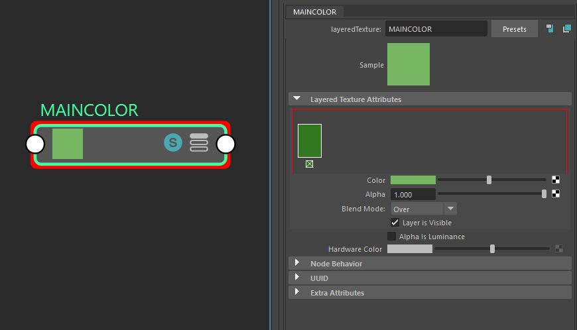Click the Color attribute green swatch
This screenshot has width=577, height=330.
click(413, 180)
